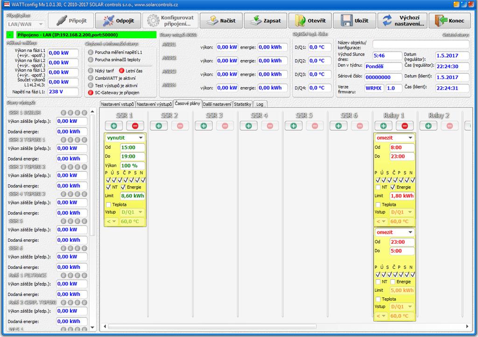Click the Načíst load button
This screenshot has height=337, width=478.
(221, 21)
